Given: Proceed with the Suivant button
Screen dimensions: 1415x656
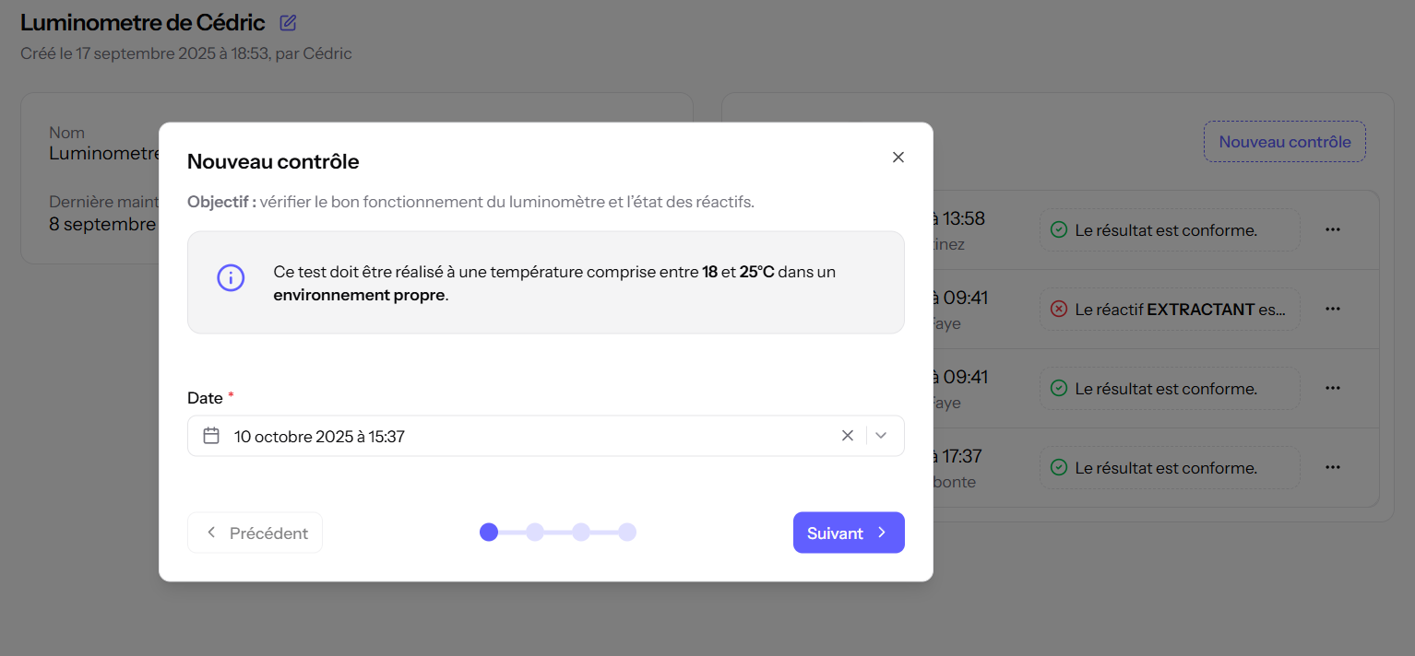Looking at the screenshot, I should tap(849, 533).
